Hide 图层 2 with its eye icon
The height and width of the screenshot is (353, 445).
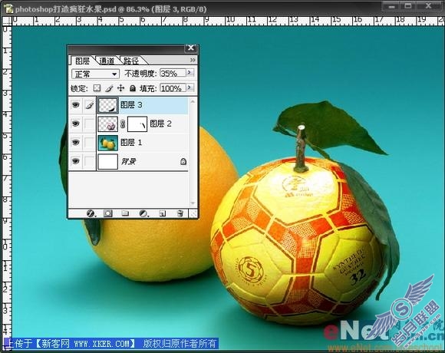(75, 124)
